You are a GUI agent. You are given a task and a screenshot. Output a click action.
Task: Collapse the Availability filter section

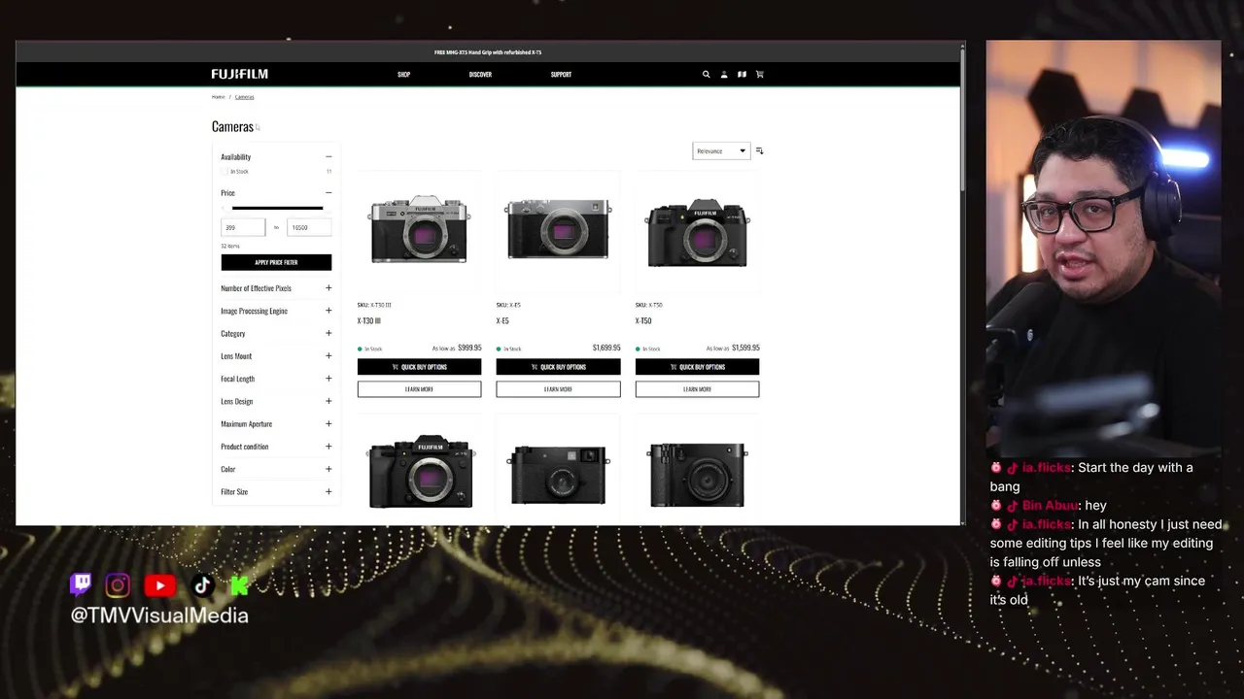(328, 156)
